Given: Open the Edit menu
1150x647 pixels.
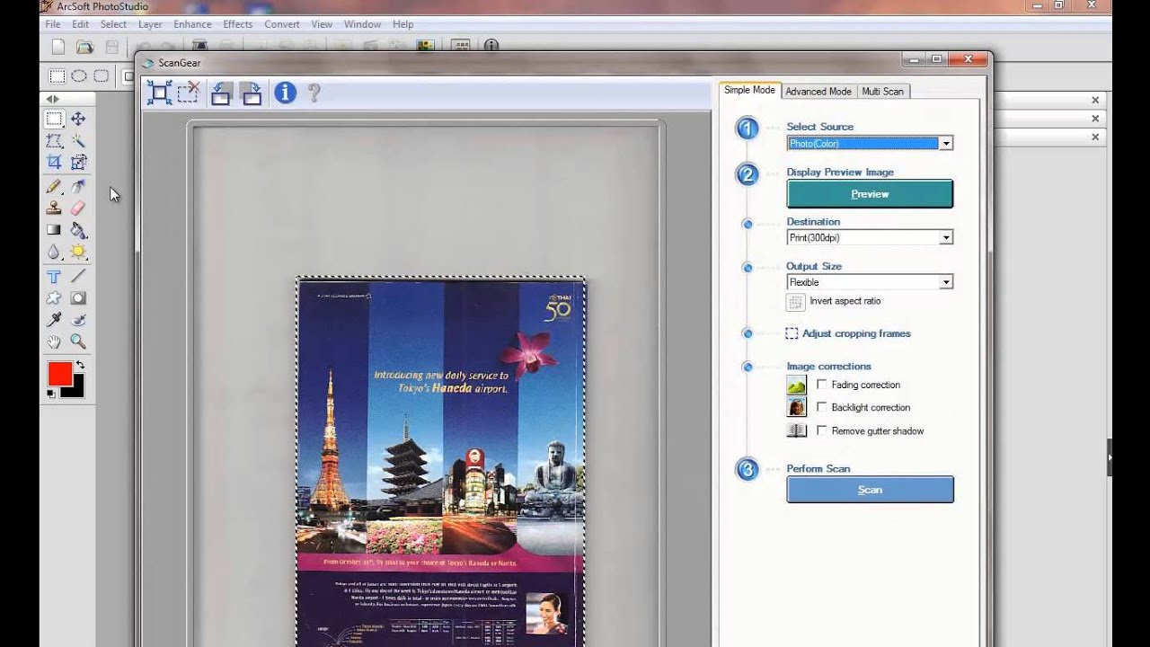Looking at the screenshot, I should (x=80, y=24).
